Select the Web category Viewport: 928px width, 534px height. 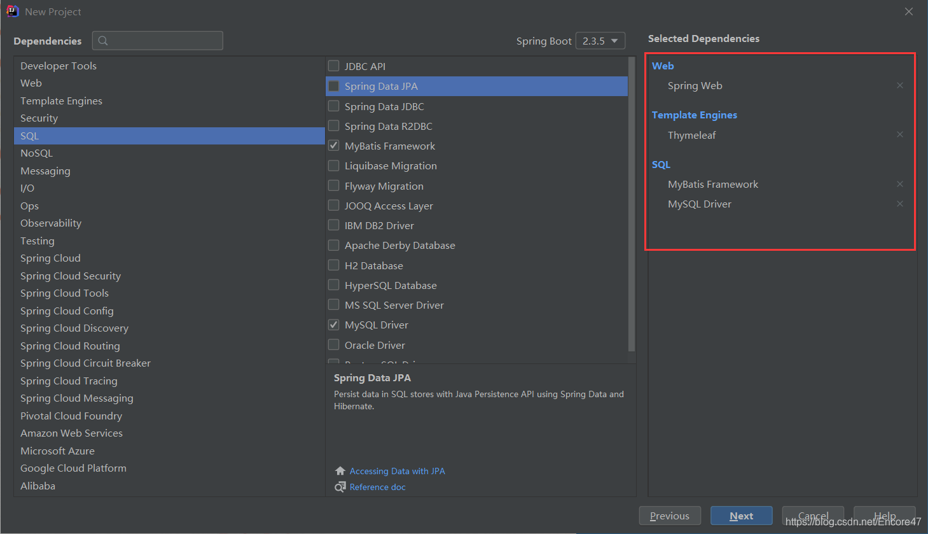[169, 83]
